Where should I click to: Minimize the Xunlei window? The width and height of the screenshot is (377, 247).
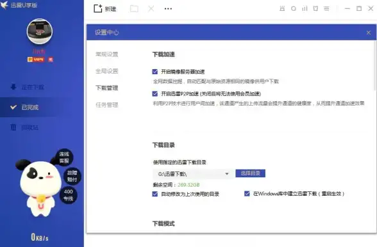348,9
